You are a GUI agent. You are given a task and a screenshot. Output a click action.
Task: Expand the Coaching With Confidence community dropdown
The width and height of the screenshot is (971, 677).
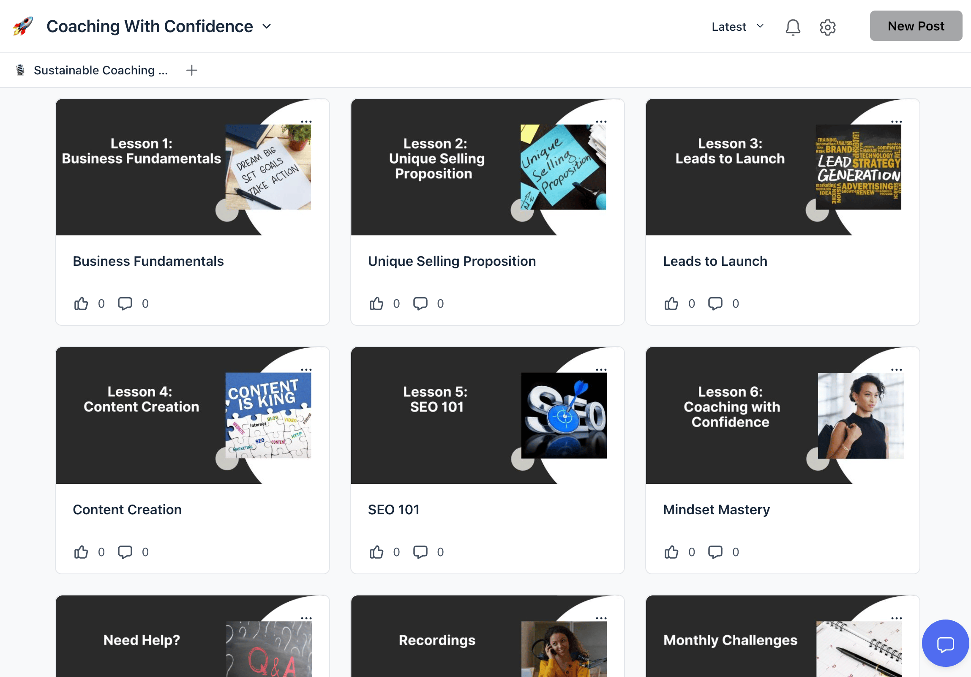tap(159, 26)
